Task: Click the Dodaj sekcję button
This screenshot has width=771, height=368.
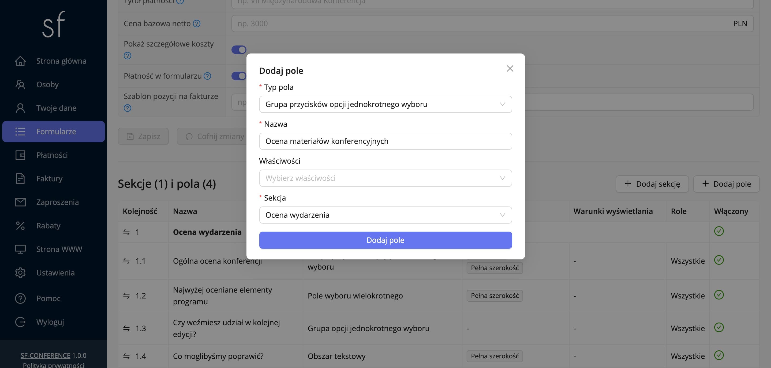Action: (652, 184)
